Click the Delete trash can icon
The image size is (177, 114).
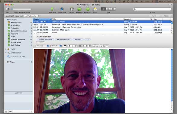(72, 9)
